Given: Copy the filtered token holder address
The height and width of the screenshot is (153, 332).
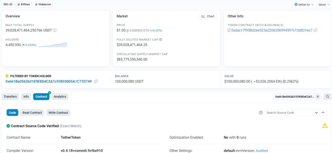Looking at the screenshot, I should 96,82.
